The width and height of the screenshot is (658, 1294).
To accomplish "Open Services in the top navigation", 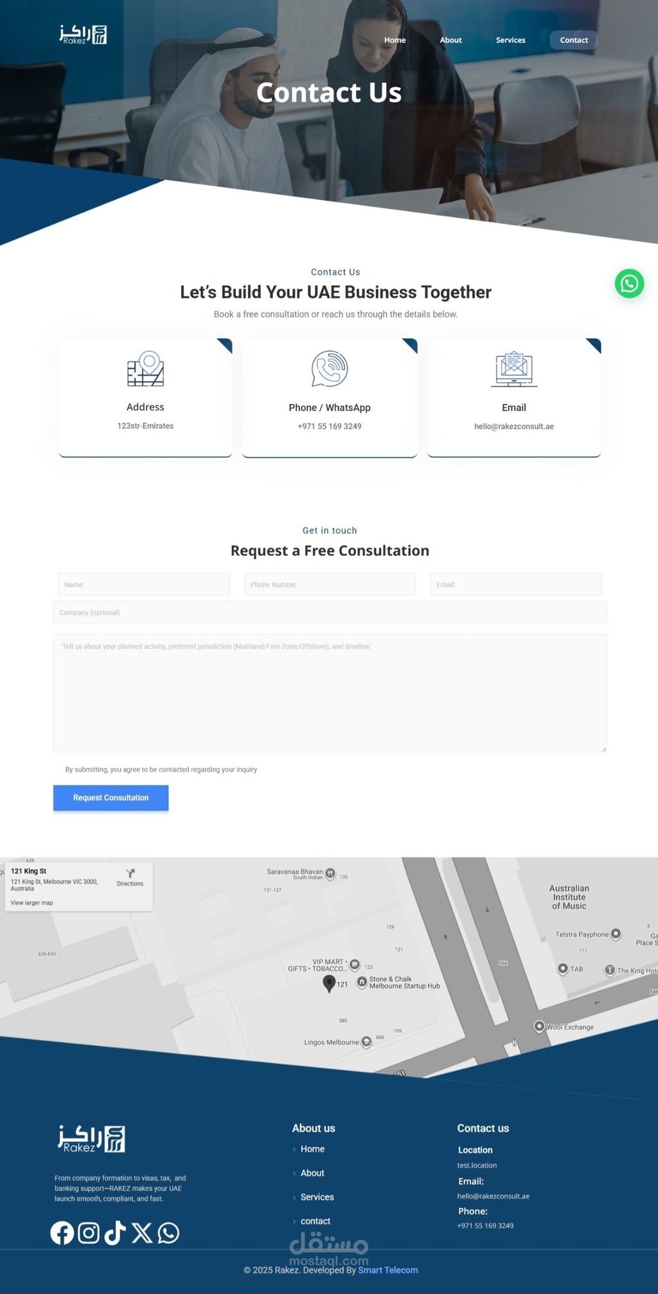I will [x=511, y=40].
